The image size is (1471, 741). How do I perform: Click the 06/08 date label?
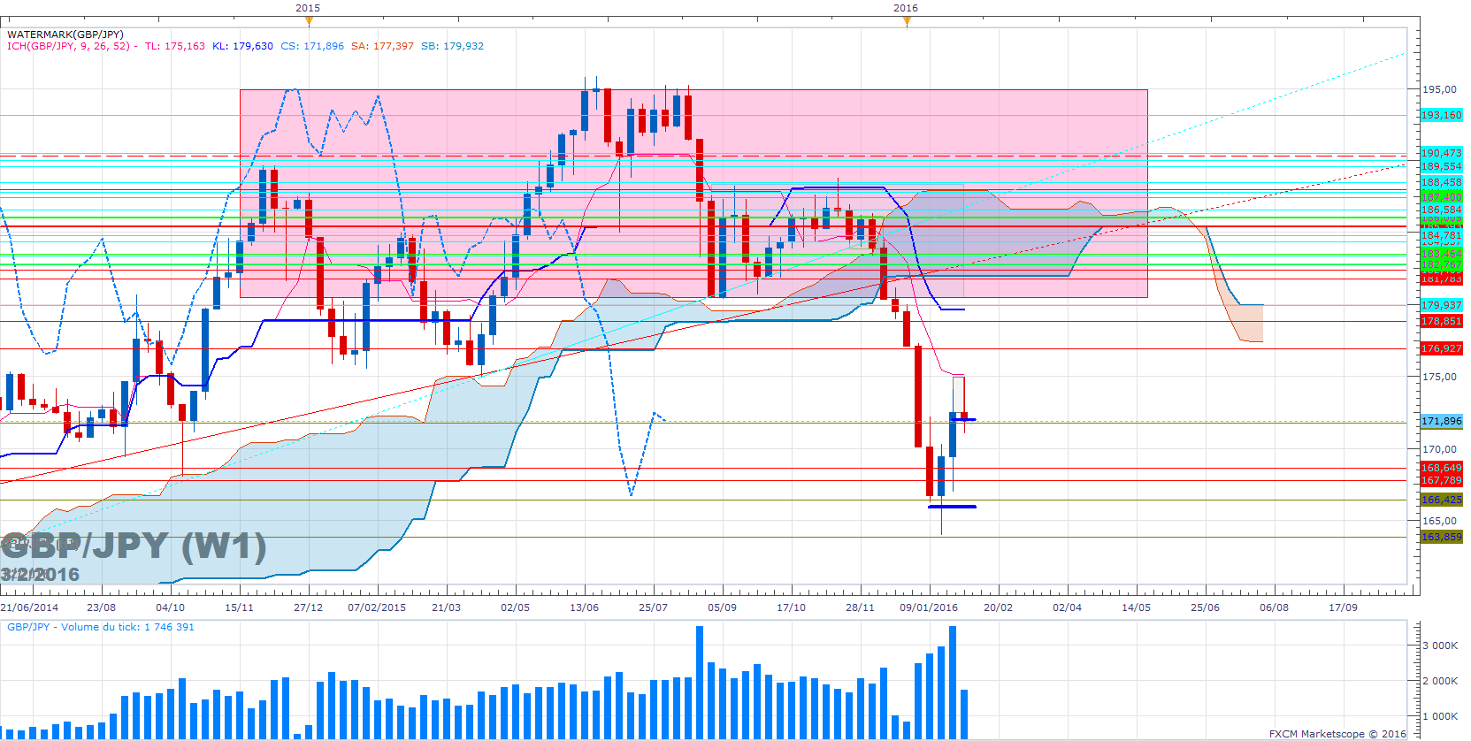point(1275,607)
